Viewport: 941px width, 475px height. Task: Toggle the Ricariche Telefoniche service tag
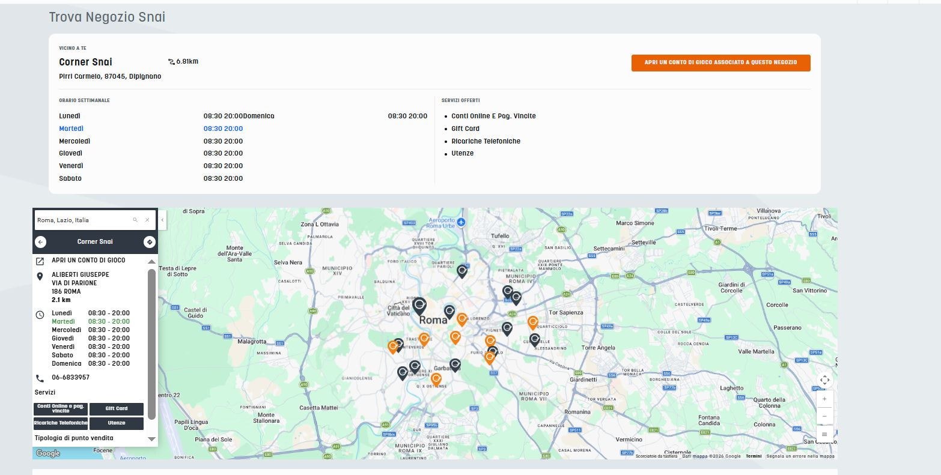60,423
